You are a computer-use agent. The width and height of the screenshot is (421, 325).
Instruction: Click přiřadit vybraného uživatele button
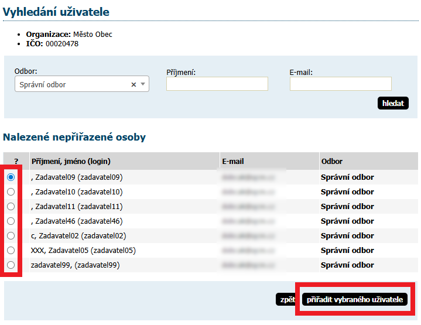(x=355, y=299)
